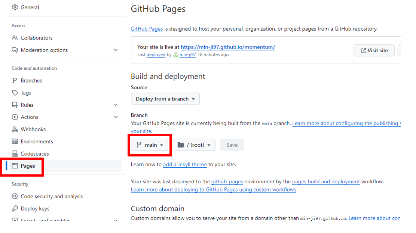Screen dimensions: 416x233
Task: Click the Save button
Action: point(232,145)
